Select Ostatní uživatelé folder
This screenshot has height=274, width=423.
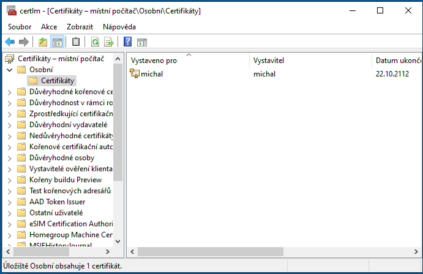tap(50, 213)
